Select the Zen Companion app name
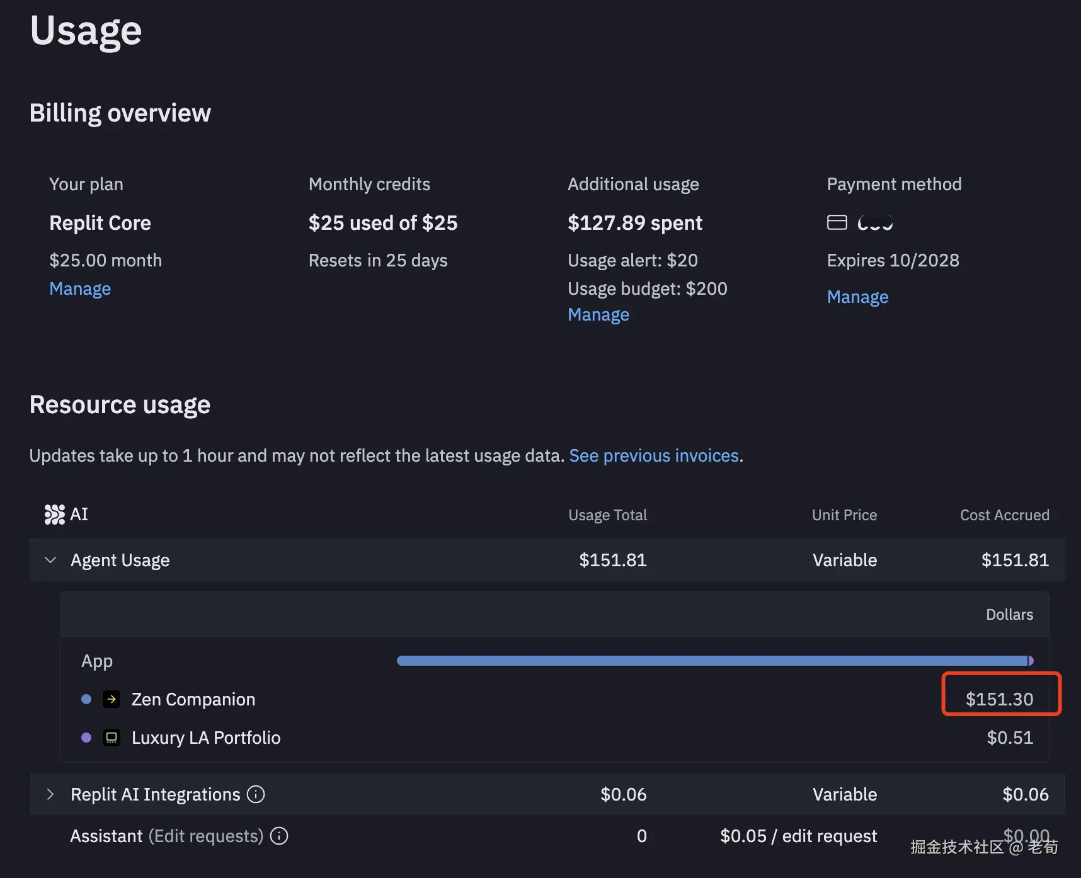Image resolution: width=1081 pixels, height=878 pixels. click(193, 699)
